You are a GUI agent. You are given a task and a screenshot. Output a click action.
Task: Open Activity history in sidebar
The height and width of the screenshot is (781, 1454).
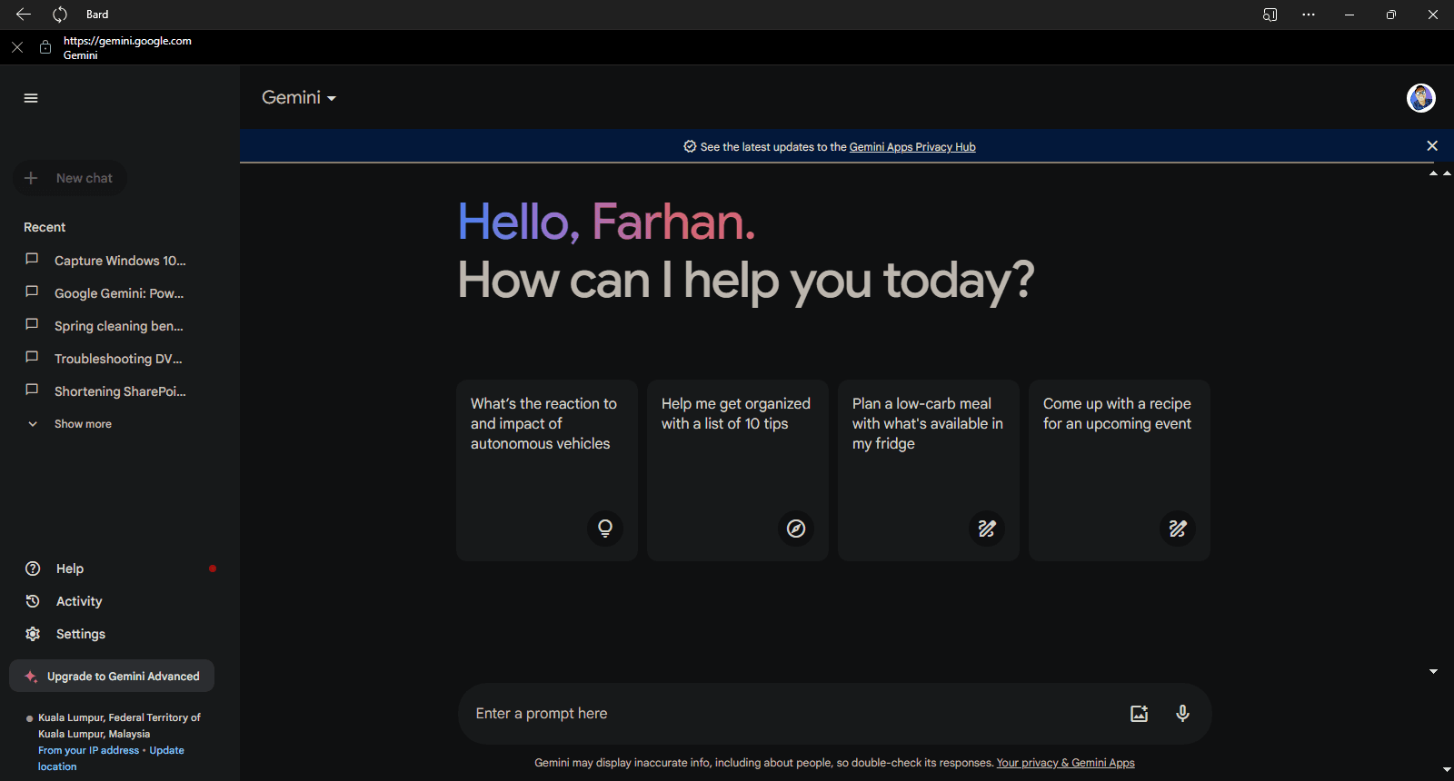(79, 601)
